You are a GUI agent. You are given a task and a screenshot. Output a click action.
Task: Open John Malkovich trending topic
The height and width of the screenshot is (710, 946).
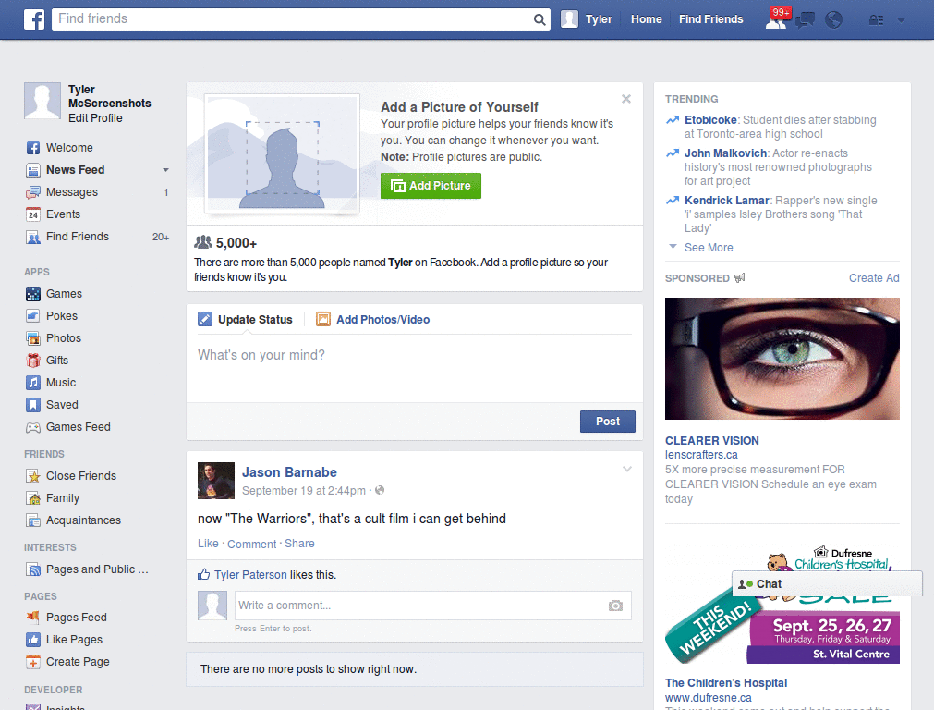coord(725,153)
